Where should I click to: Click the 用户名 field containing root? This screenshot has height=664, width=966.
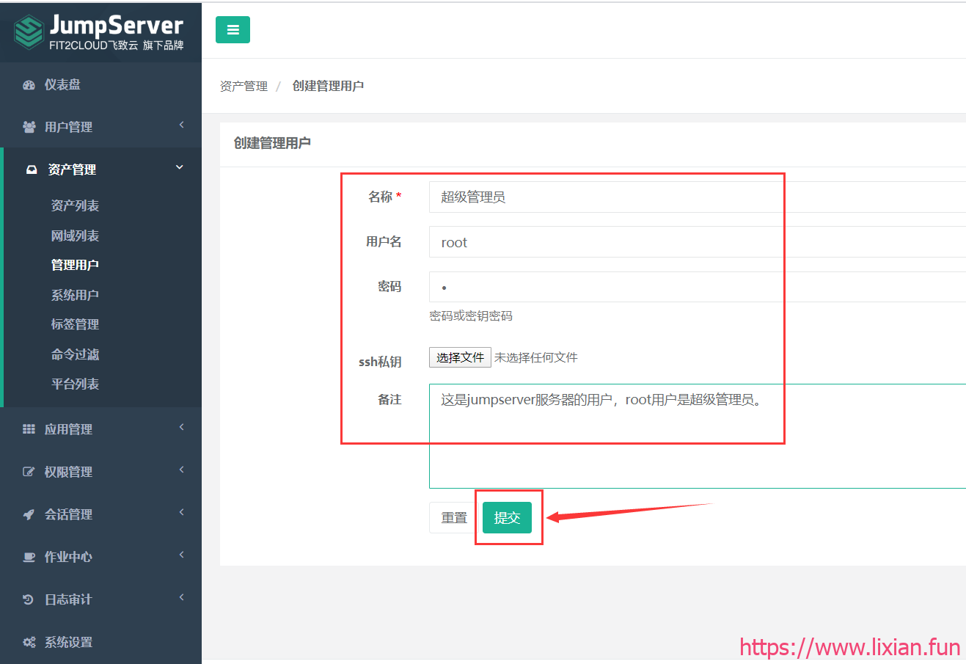(698, 242)
